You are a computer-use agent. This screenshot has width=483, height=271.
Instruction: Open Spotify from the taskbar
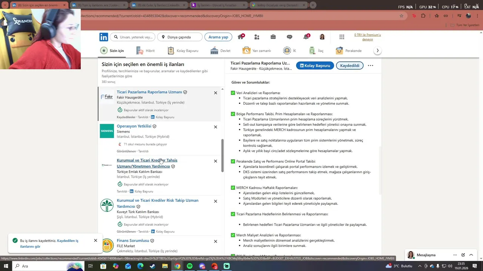tap(189, 266)
